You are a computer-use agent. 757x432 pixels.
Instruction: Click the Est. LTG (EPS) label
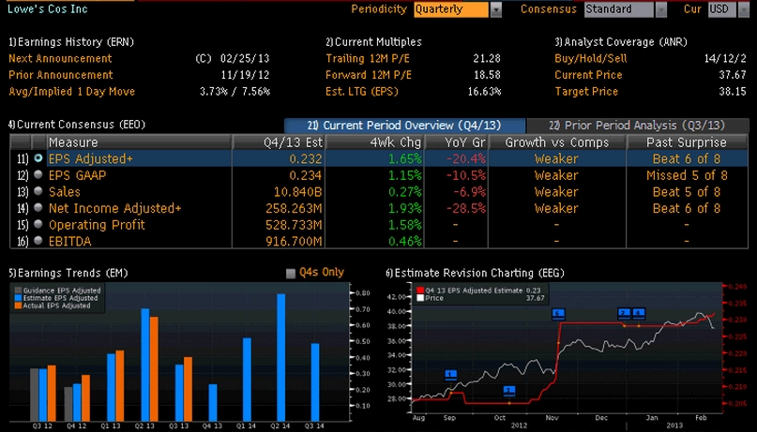tap(362, 91)
